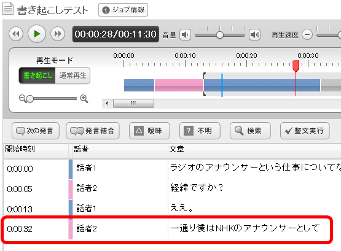The width and height of the screenshot is (341, 251).
Task: Open the 検索 search tool
Action: pyautogui.click(x=250, y=131)
